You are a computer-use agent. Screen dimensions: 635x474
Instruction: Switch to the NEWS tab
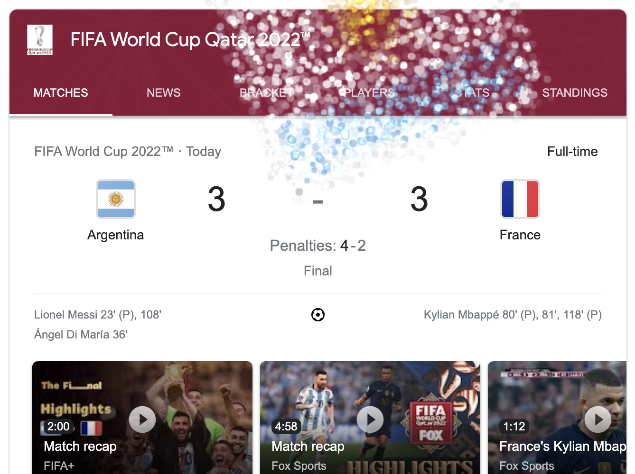(163, 93)
